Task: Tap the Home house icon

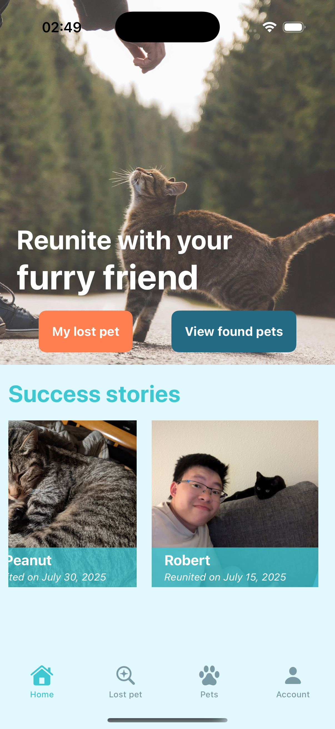Action: (x=42, y=676)
